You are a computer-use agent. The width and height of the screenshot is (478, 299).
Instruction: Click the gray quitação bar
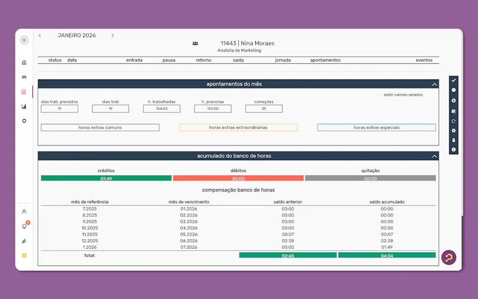point(370,178)
